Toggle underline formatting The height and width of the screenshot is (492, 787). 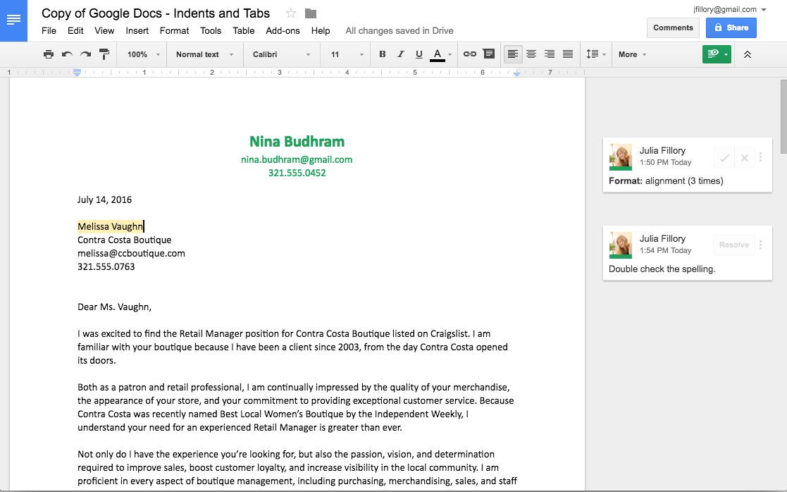click(x=419, y=54)
